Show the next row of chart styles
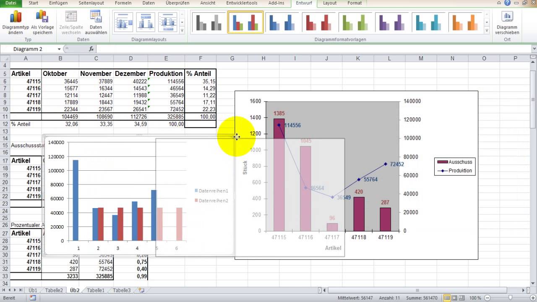The image size is (537, 302). click(x=487, y=23)
